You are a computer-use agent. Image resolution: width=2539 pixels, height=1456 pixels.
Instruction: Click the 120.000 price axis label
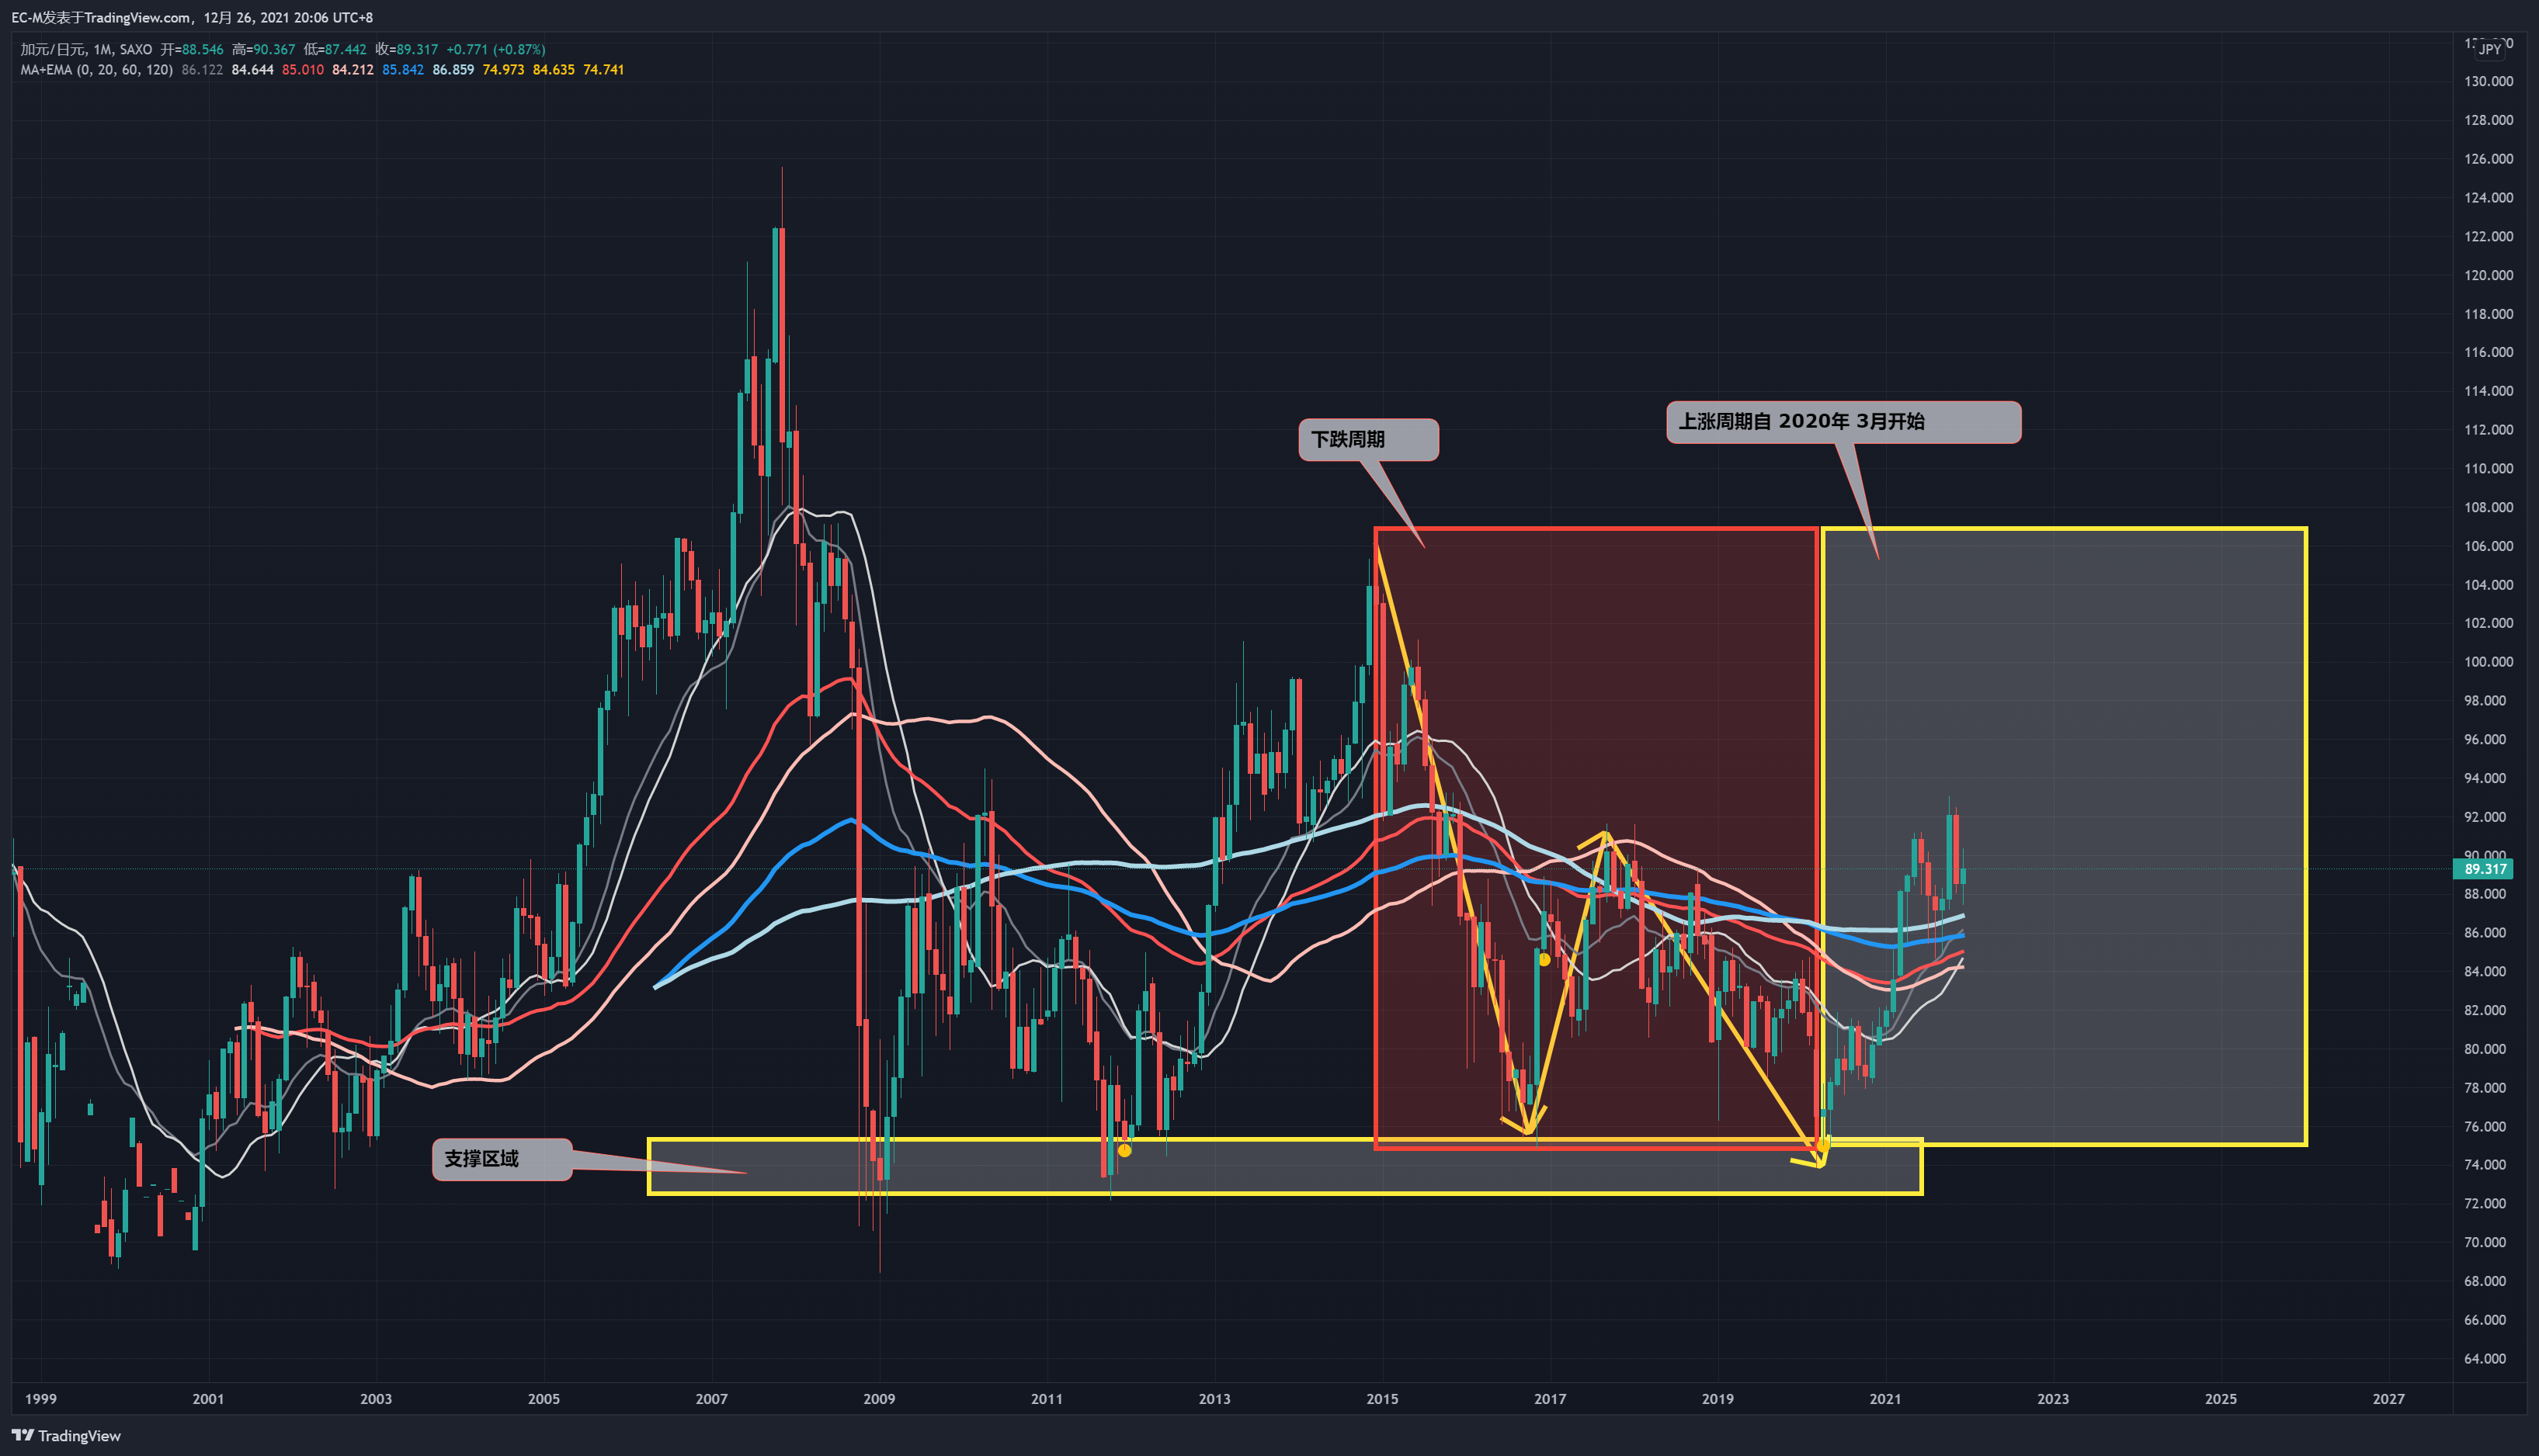[x=2489, y=275]
